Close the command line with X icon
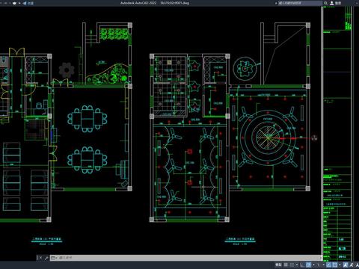 [x=40, y=258]
